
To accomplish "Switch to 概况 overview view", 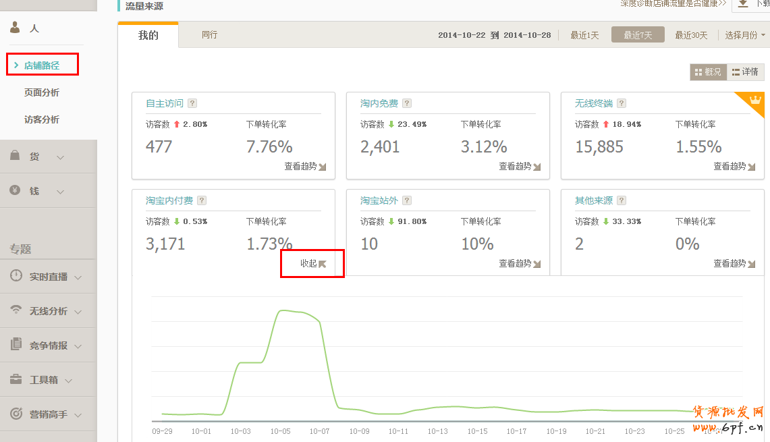I will click(708, 72).
